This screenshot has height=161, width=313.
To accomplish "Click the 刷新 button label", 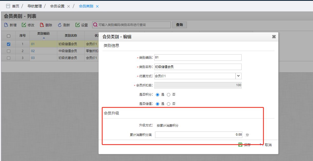I will (67, 25).
